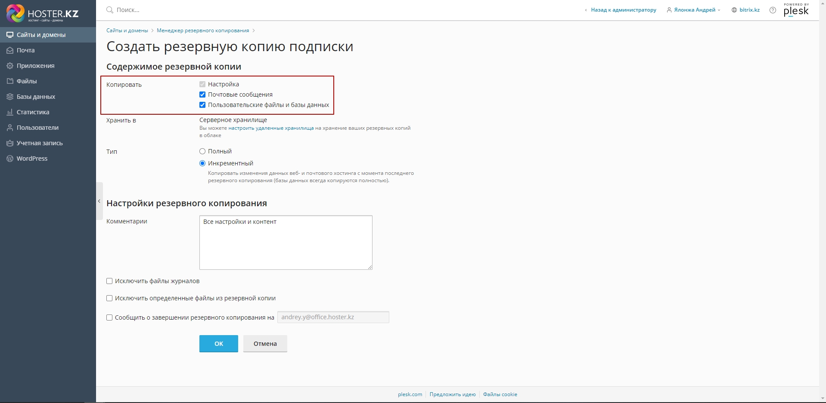The image size is (826, 403).
Task: Click the search magnifier icon
Action: (x=110, y=10)
